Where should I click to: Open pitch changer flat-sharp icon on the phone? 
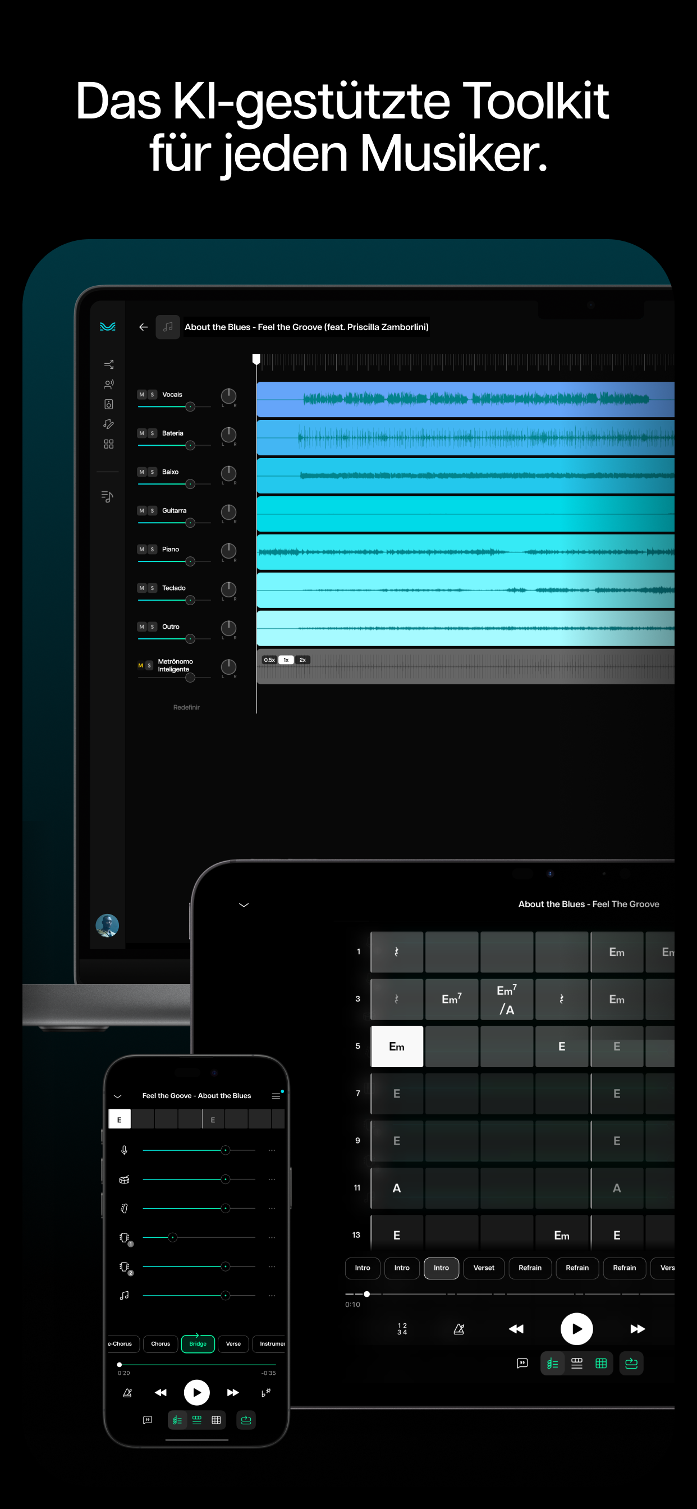(x=266, y=1392)
